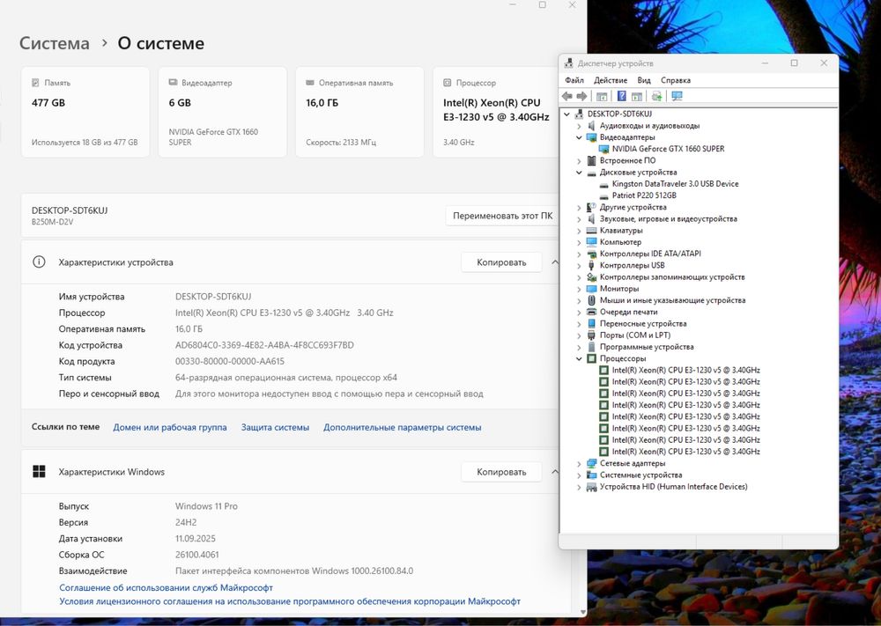The image size is (881, 626).
Task: Expand the Аудиовходы и аудиовыходы node
Action: coord(579,126)
